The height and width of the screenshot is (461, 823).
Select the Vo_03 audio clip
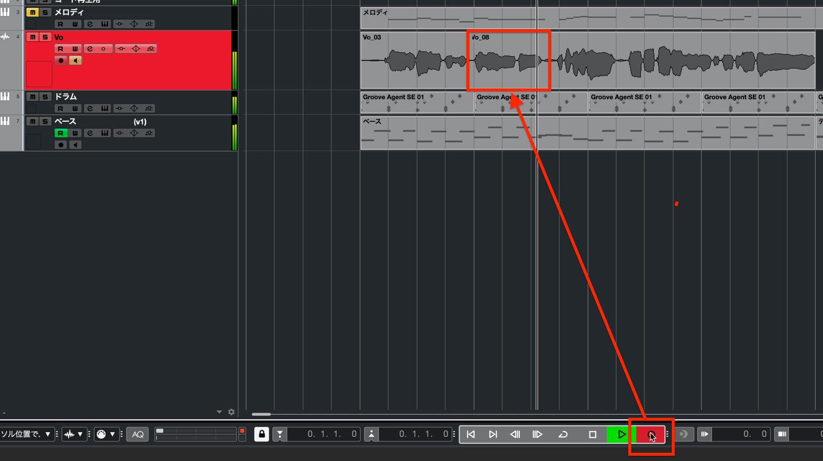[414, 60]
